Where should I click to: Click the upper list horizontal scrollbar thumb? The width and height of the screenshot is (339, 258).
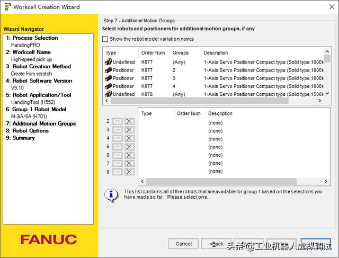click(x=200, y=101)
